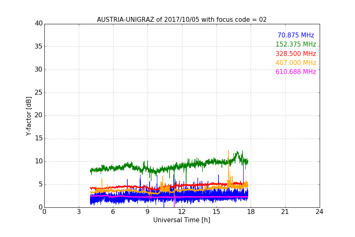The height and width of the screenshot is (237, 355).
Task: Click the 25 tick on Y axis
Action: pos(39,92)
